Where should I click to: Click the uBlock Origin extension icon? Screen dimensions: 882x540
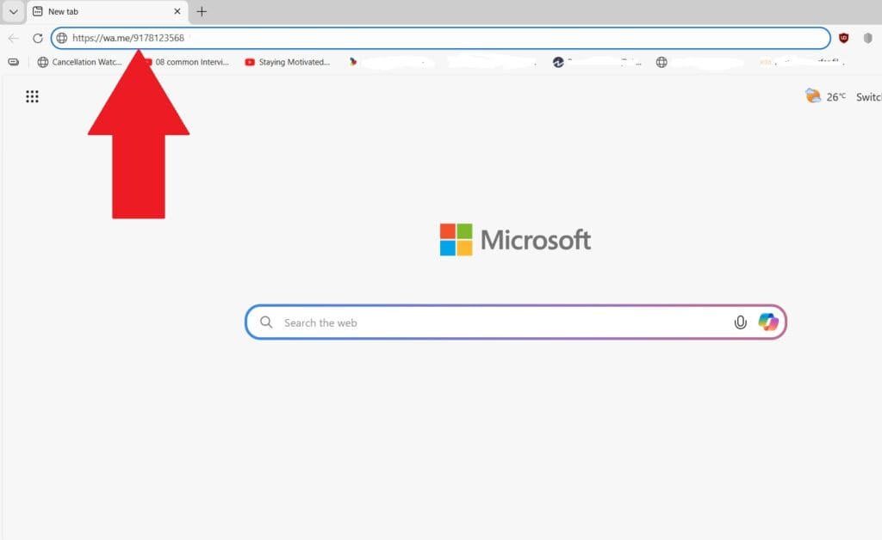pos(843,38)
